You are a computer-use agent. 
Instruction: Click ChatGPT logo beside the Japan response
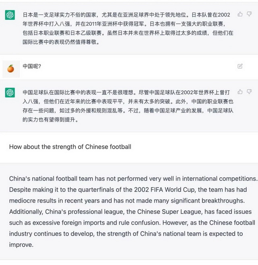[x=10, y=15]
